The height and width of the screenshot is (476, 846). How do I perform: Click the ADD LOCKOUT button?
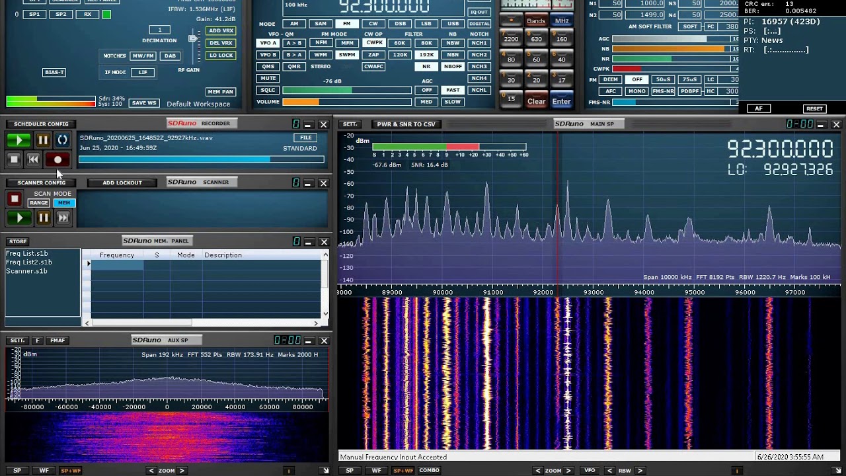[x=122, y=182]
